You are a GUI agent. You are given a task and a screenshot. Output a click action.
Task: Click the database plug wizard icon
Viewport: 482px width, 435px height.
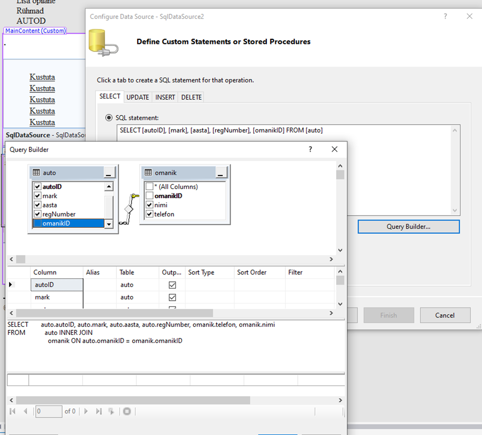(103, 42)
